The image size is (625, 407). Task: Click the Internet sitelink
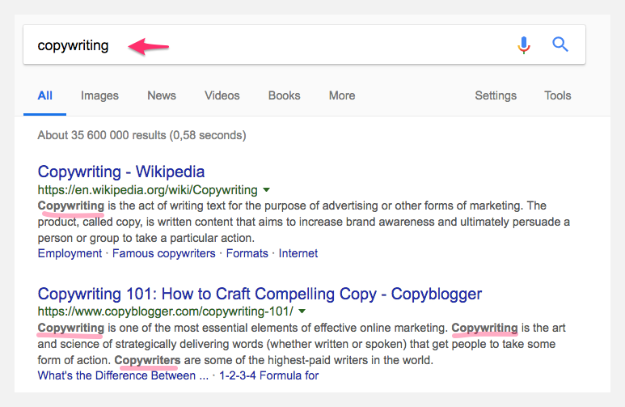[x=298, y=253]
